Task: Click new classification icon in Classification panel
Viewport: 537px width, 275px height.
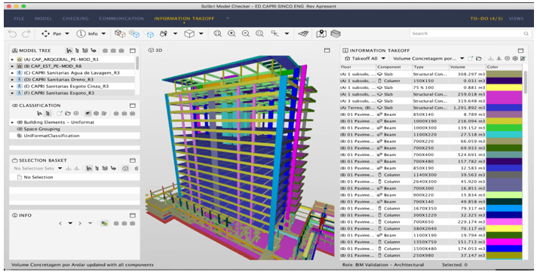Action: point(60,114)
